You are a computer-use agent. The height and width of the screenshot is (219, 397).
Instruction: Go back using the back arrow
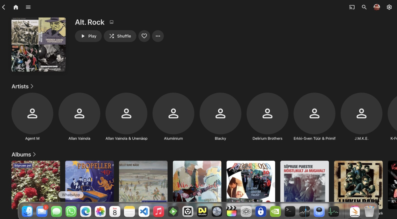[4, 7]
